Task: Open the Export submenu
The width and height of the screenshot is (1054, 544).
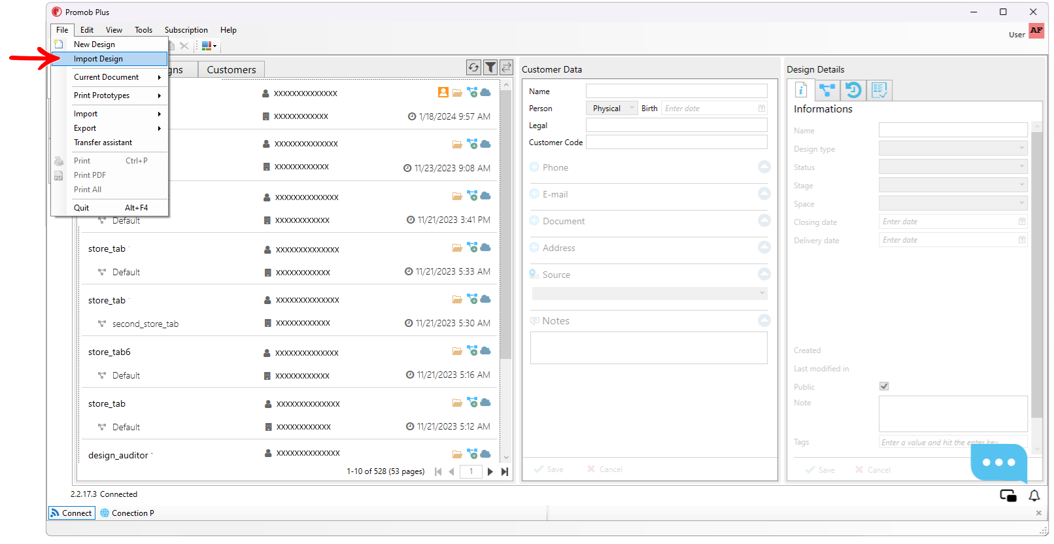Action: (109, 128)
